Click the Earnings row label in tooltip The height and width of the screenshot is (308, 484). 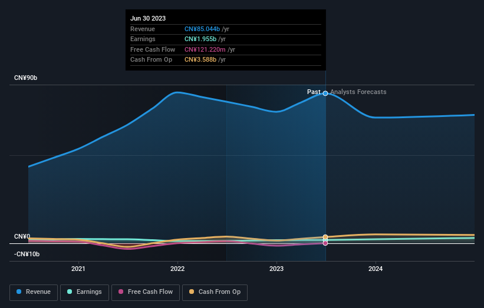143,39
